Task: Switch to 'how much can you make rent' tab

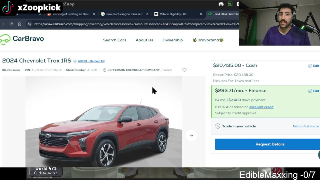Action: pos(124,14)
